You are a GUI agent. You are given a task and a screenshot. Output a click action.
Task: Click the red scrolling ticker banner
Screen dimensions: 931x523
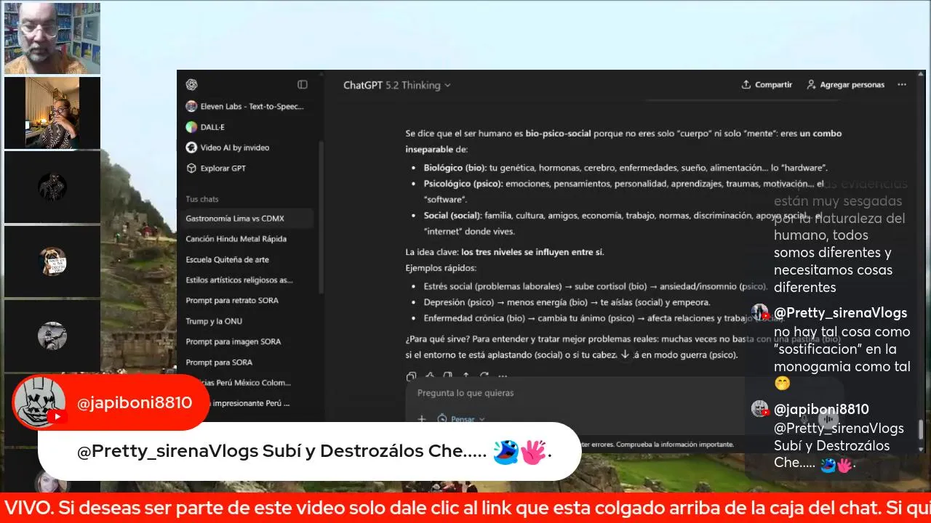pyautogui.click(x=465, y=508)
